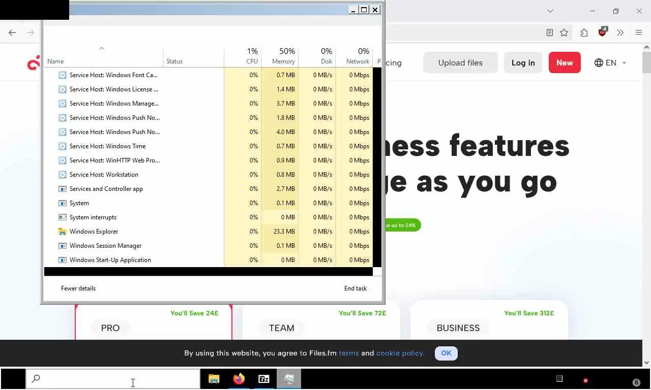Accept cookies with the OK button
This screenshot has width=651, height=390.
point(446,353)
